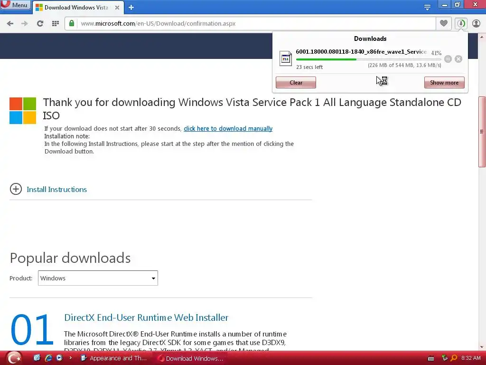Click the downloading file's icon
The image size is (486, 365).
point(285,58)
